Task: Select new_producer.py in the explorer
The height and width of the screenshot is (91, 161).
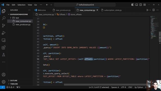Action: (x=20, y=25)
